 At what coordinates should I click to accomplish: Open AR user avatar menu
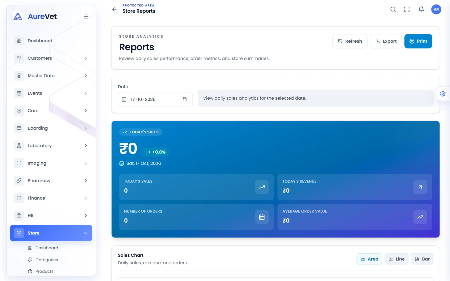(436, 9)
